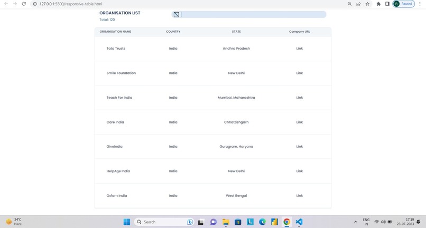The height and width of the screenshot is (228, 426).
Task: Click the Oxfam India name cell
Action: (117, 196)
